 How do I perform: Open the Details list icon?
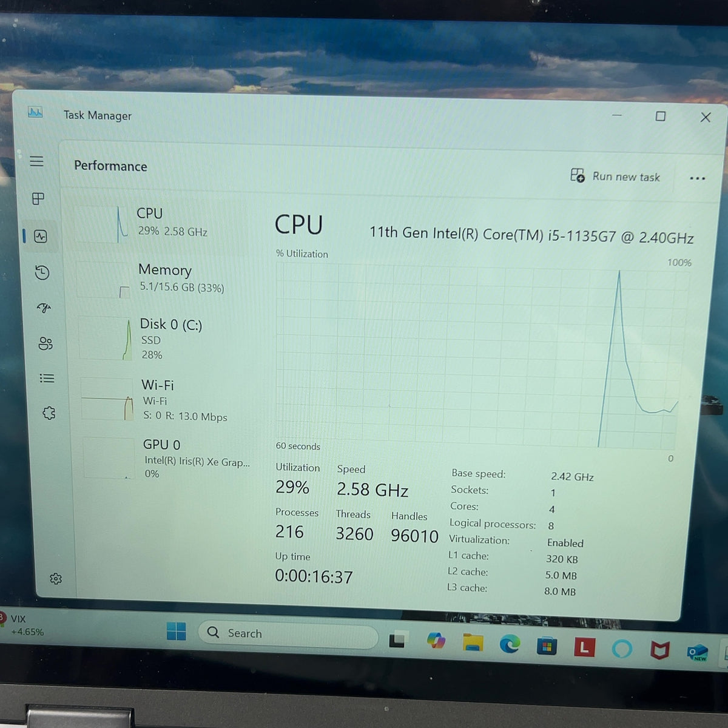coord(47,379)
